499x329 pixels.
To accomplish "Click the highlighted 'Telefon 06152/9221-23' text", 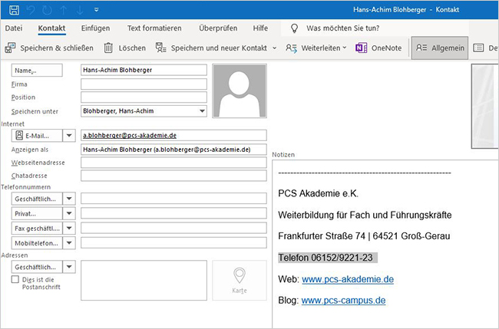I will (x=326, y=258).
